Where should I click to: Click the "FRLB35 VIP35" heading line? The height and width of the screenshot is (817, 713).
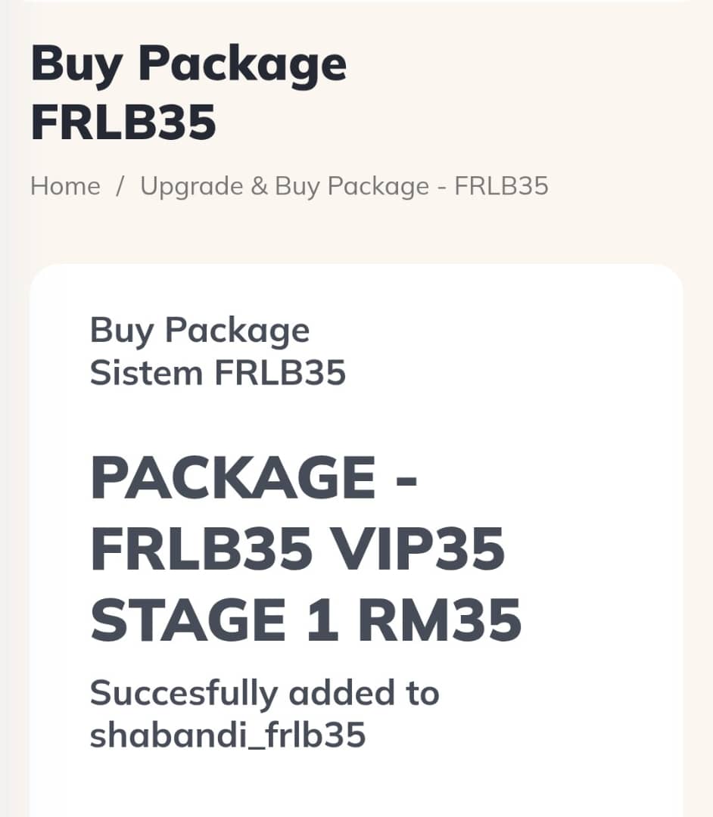[297, 550]
